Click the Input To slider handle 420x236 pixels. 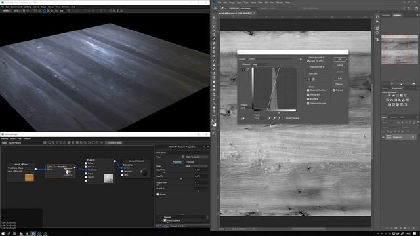[181, 178]
